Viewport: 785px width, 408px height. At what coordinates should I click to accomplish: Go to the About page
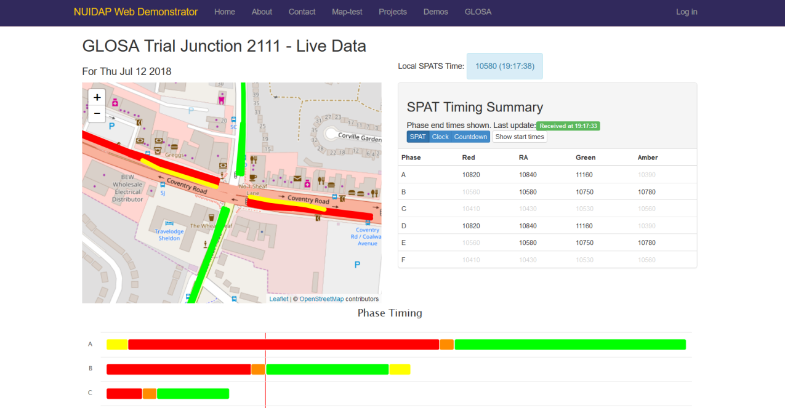tap(261, 12)
